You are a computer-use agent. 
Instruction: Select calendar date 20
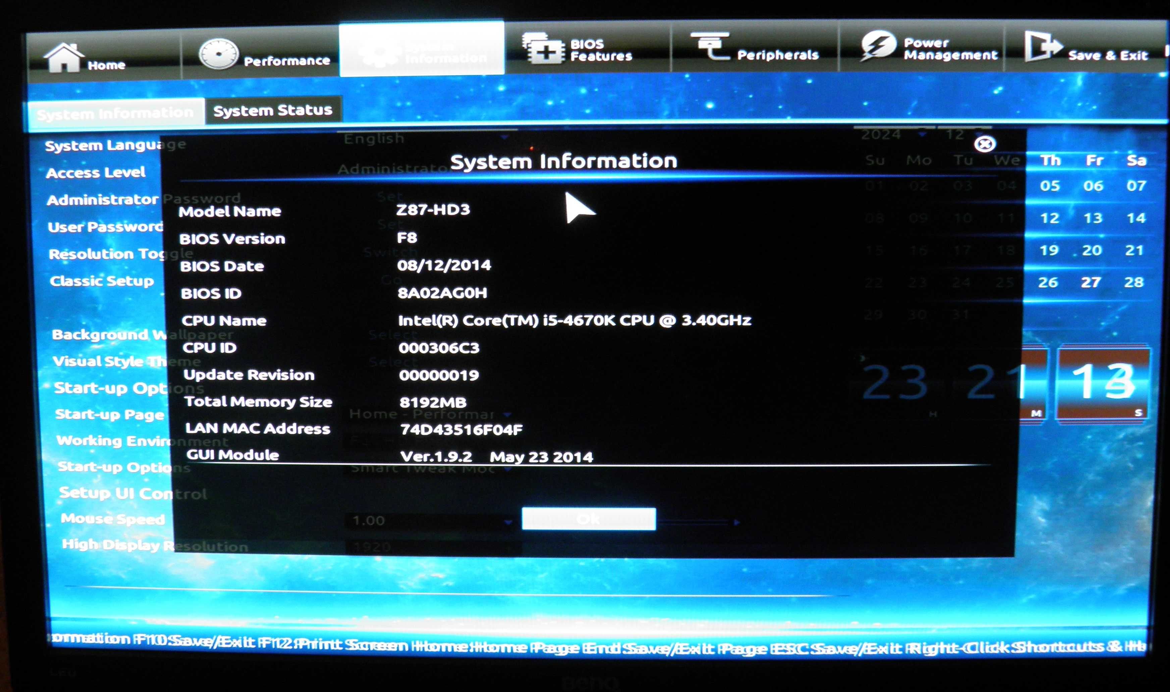coord(1092,250)
